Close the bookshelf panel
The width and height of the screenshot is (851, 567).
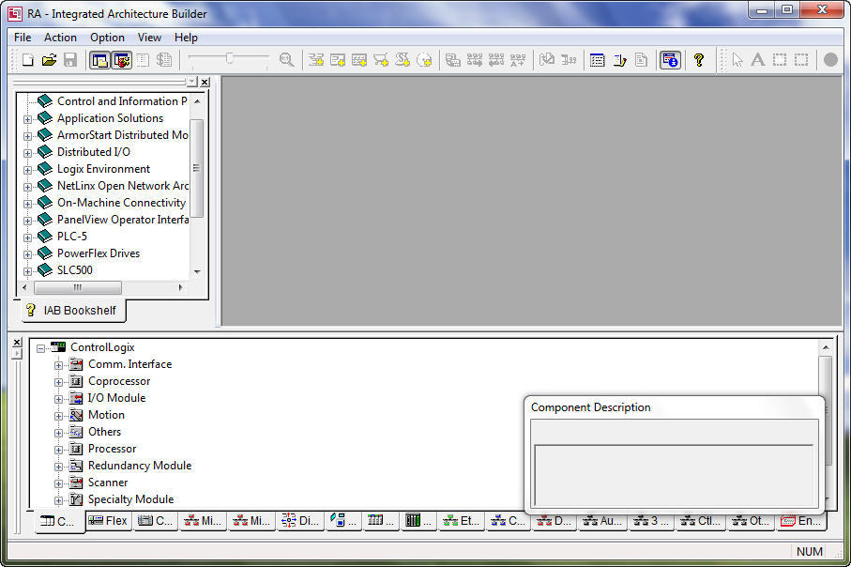click(x=205, y=82)
